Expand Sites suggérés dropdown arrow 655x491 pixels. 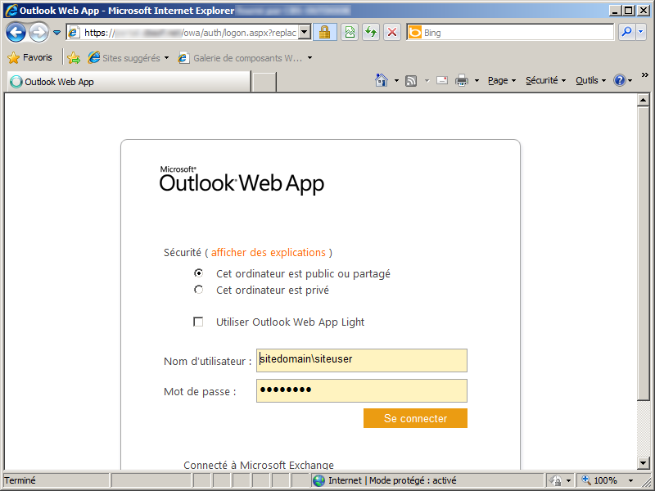(167, 58)
